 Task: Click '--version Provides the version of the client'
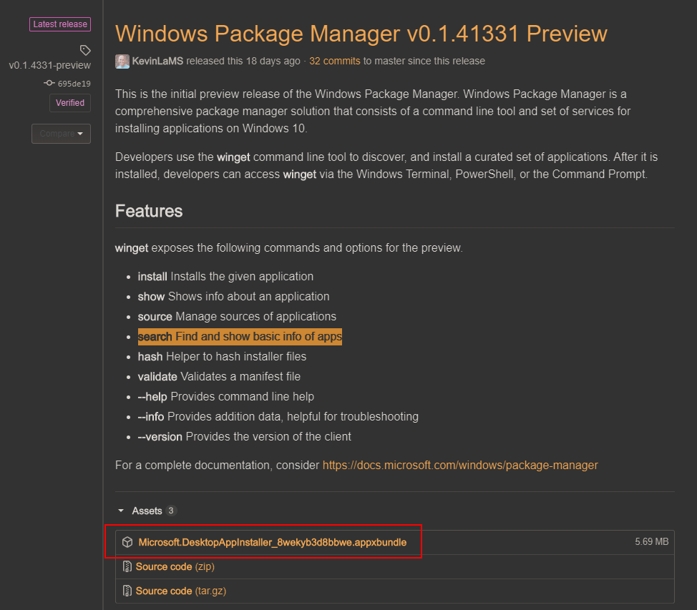[245, 436]
